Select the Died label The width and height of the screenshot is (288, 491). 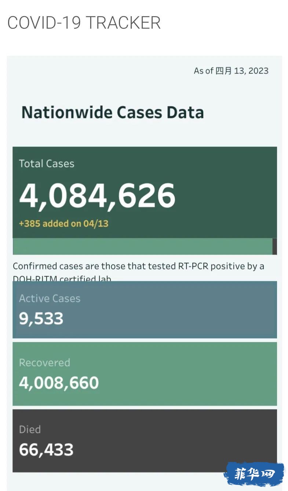pyautogui.click(x=30, y=429)
